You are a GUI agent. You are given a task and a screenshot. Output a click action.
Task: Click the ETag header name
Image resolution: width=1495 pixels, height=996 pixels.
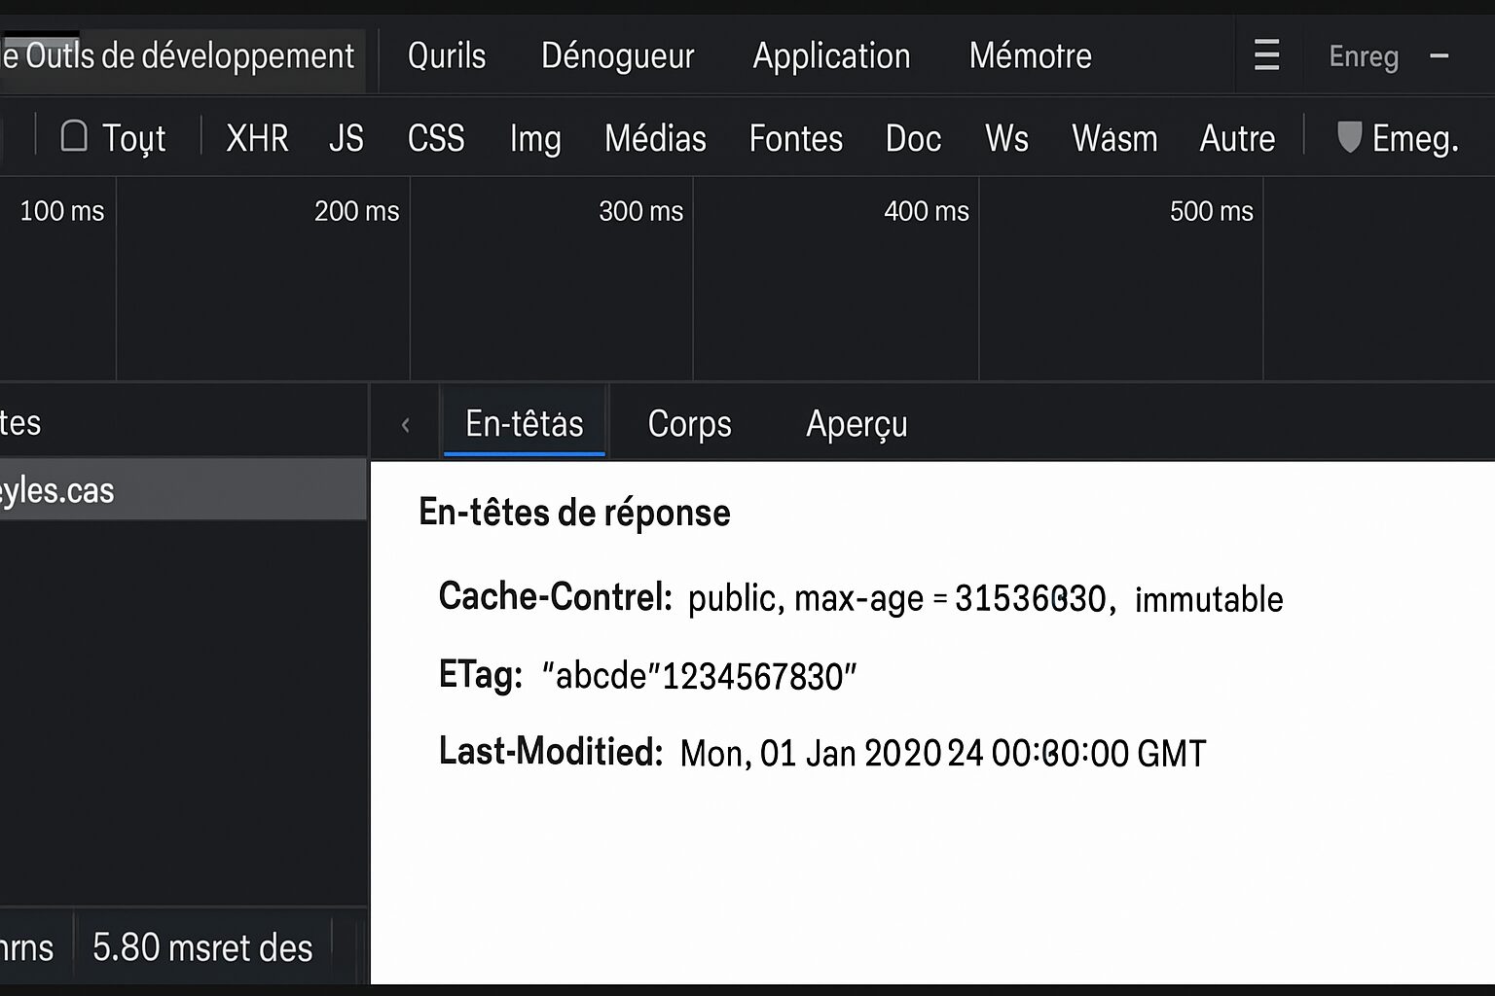(481, 675)
